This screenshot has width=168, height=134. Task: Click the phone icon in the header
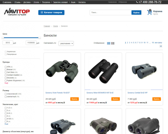137,2
